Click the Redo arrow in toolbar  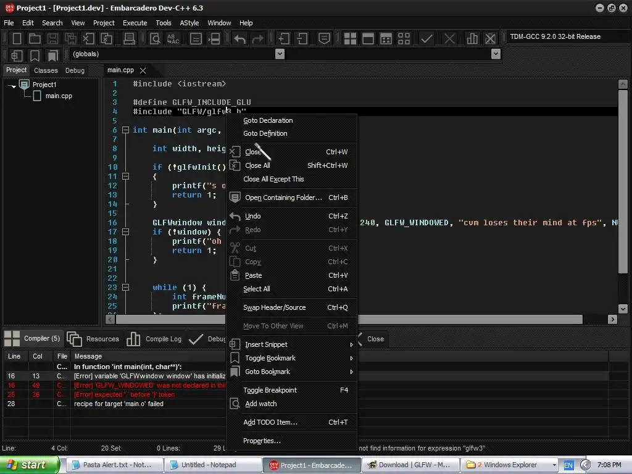[x=257, y=39]
